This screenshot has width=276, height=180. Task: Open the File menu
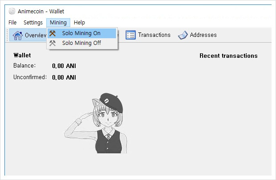click(x=12, y=23)
